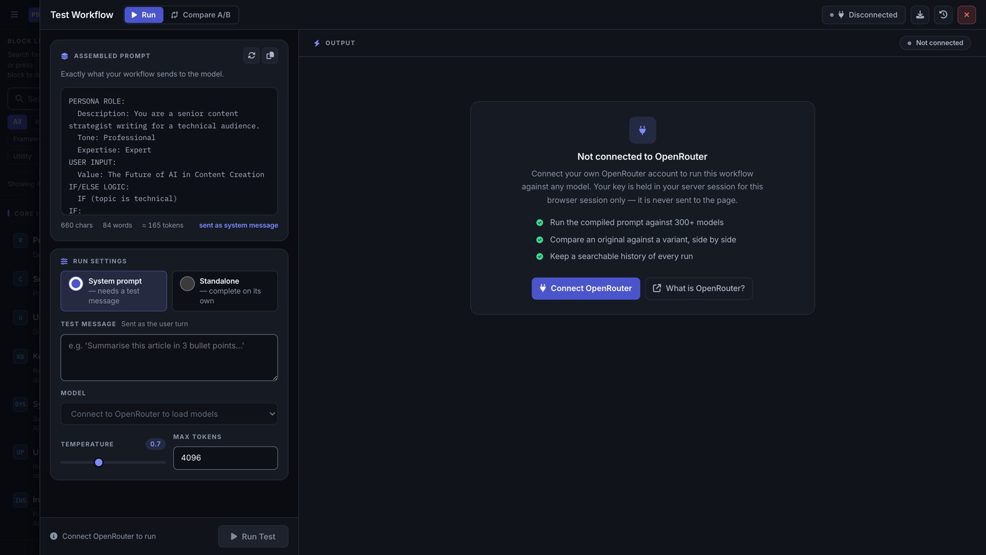
Task: Click the download icon in the header
Action: [920, 15]
